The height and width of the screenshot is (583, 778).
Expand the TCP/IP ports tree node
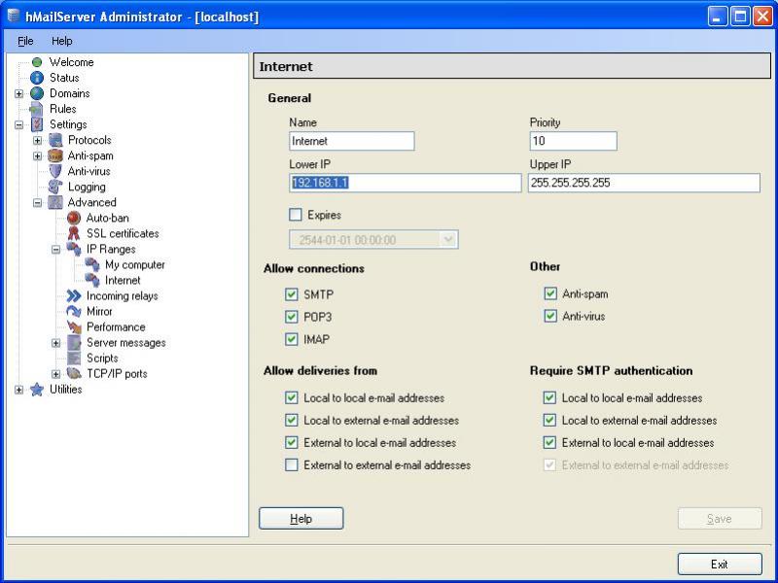tap(56, 374)
